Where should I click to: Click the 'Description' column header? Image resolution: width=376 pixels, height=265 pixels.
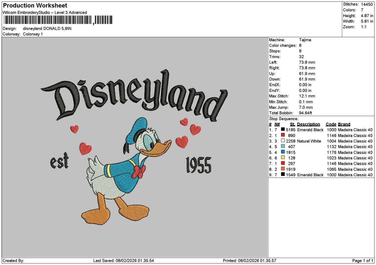tap(308, 124)
